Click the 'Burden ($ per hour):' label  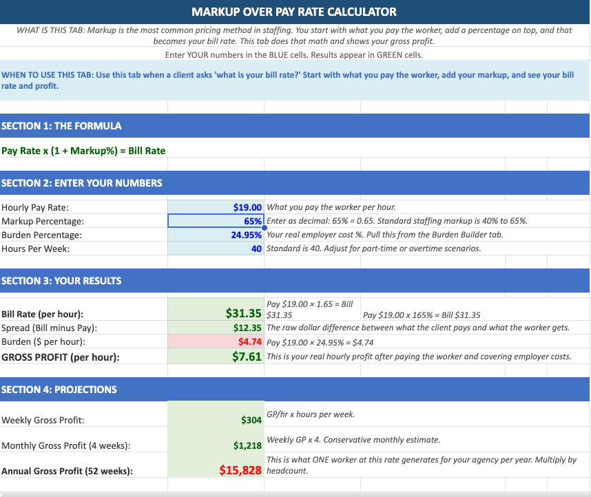[43, 341]
